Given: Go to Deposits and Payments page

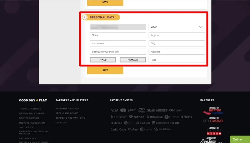Looking at the screenshot, I should pyautogui.click(x=70, y=118).
